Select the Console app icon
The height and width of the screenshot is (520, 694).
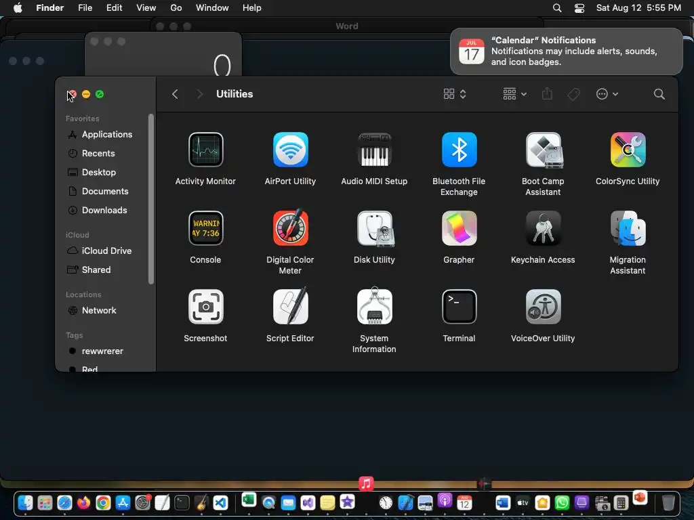pos(205,228)
